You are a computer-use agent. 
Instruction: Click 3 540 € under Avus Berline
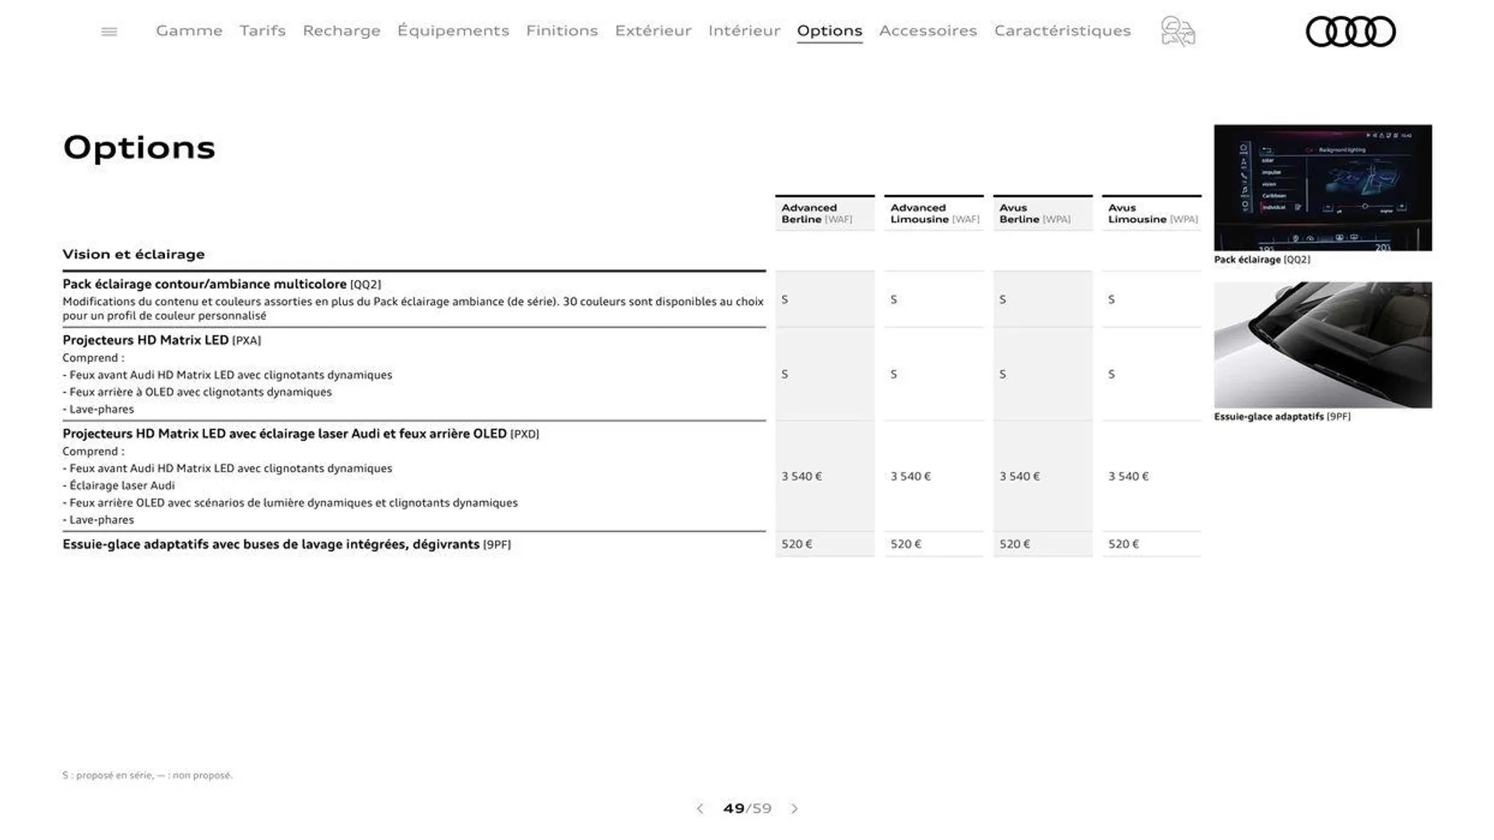(x=1019, y=476)
